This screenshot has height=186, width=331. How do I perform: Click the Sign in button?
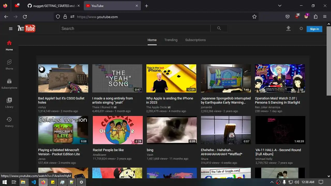point(314,29)
